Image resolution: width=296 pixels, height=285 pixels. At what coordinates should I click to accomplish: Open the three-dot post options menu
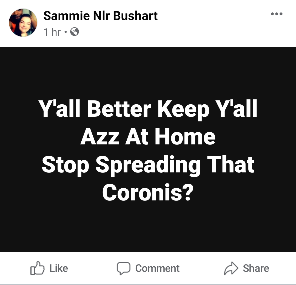point(277,14)
